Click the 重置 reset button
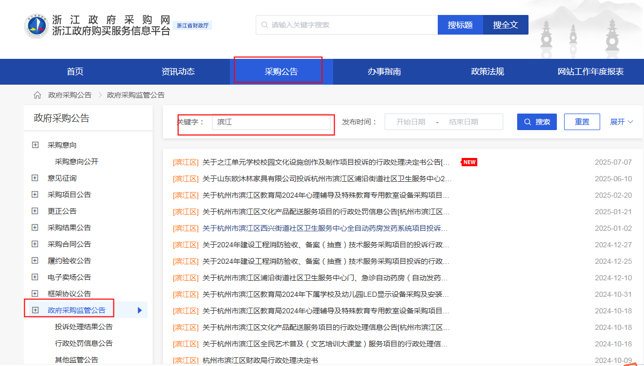This screenshot has height=366, width=644. [x=582, y=122]
